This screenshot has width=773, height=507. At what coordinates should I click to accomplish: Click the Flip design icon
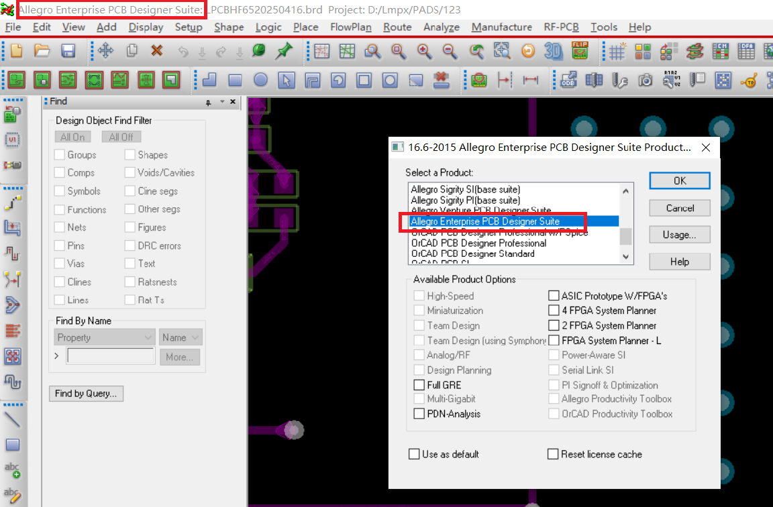click(x=580, y=50)
